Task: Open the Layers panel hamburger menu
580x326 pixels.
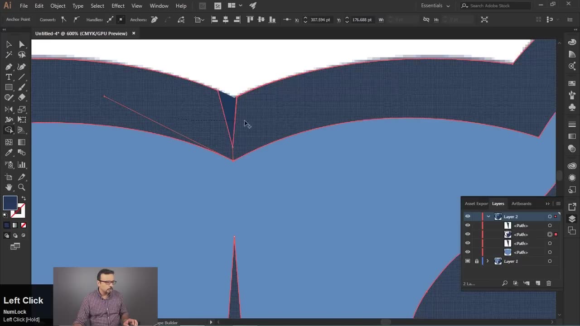Action: 558,204
